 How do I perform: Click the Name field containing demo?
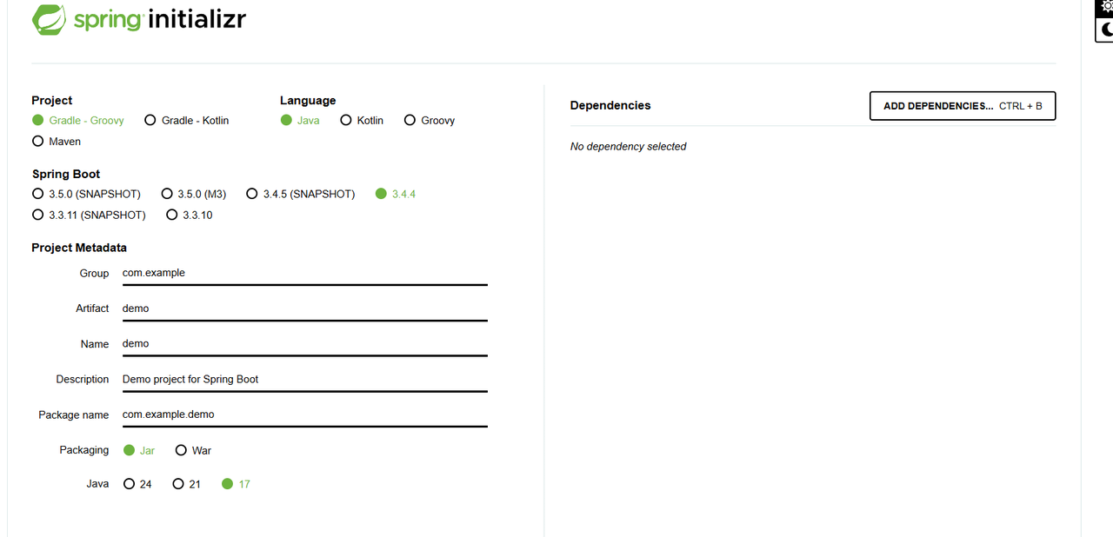coord(304,344)
